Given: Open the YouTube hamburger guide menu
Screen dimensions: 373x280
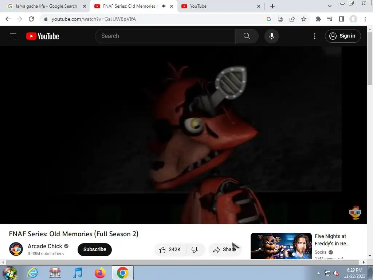Looking at the screenshot, I should click(13, 36).
